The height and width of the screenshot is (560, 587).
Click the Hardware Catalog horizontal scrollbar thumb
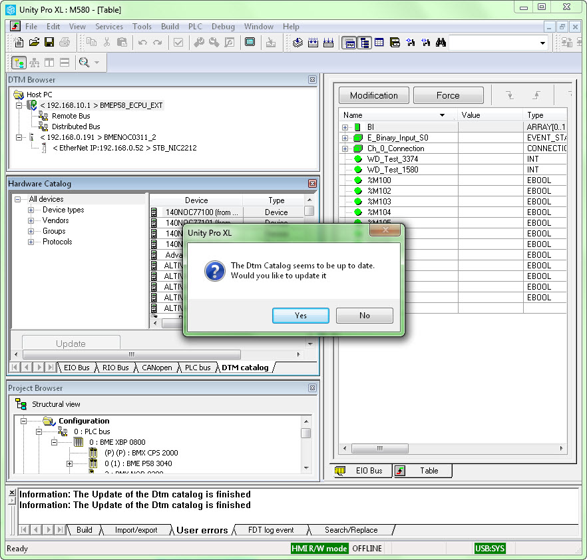click(x=131, y=354)
